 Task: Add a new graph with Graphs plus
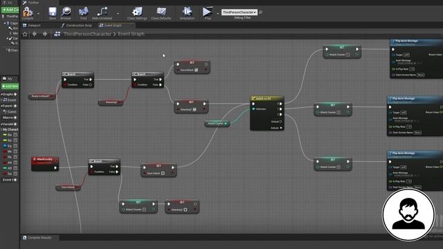pos(15,94)
